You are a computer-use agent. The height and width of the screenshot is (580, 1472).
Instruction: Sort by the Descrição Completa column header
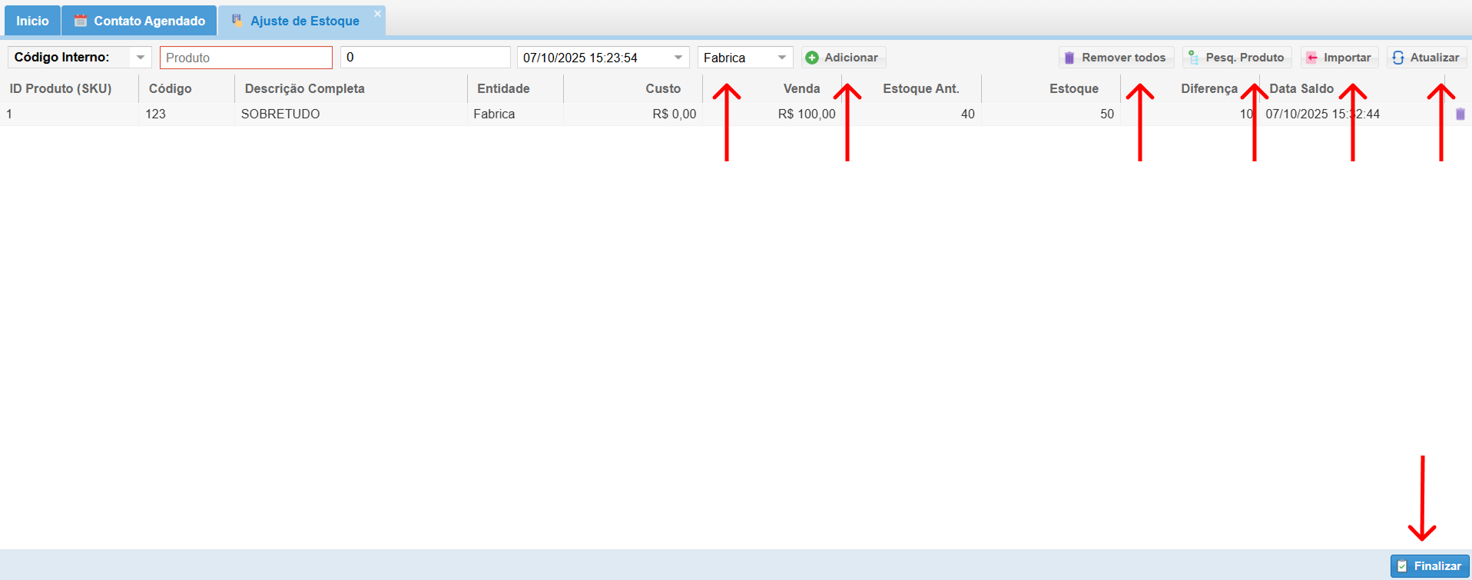304,88
